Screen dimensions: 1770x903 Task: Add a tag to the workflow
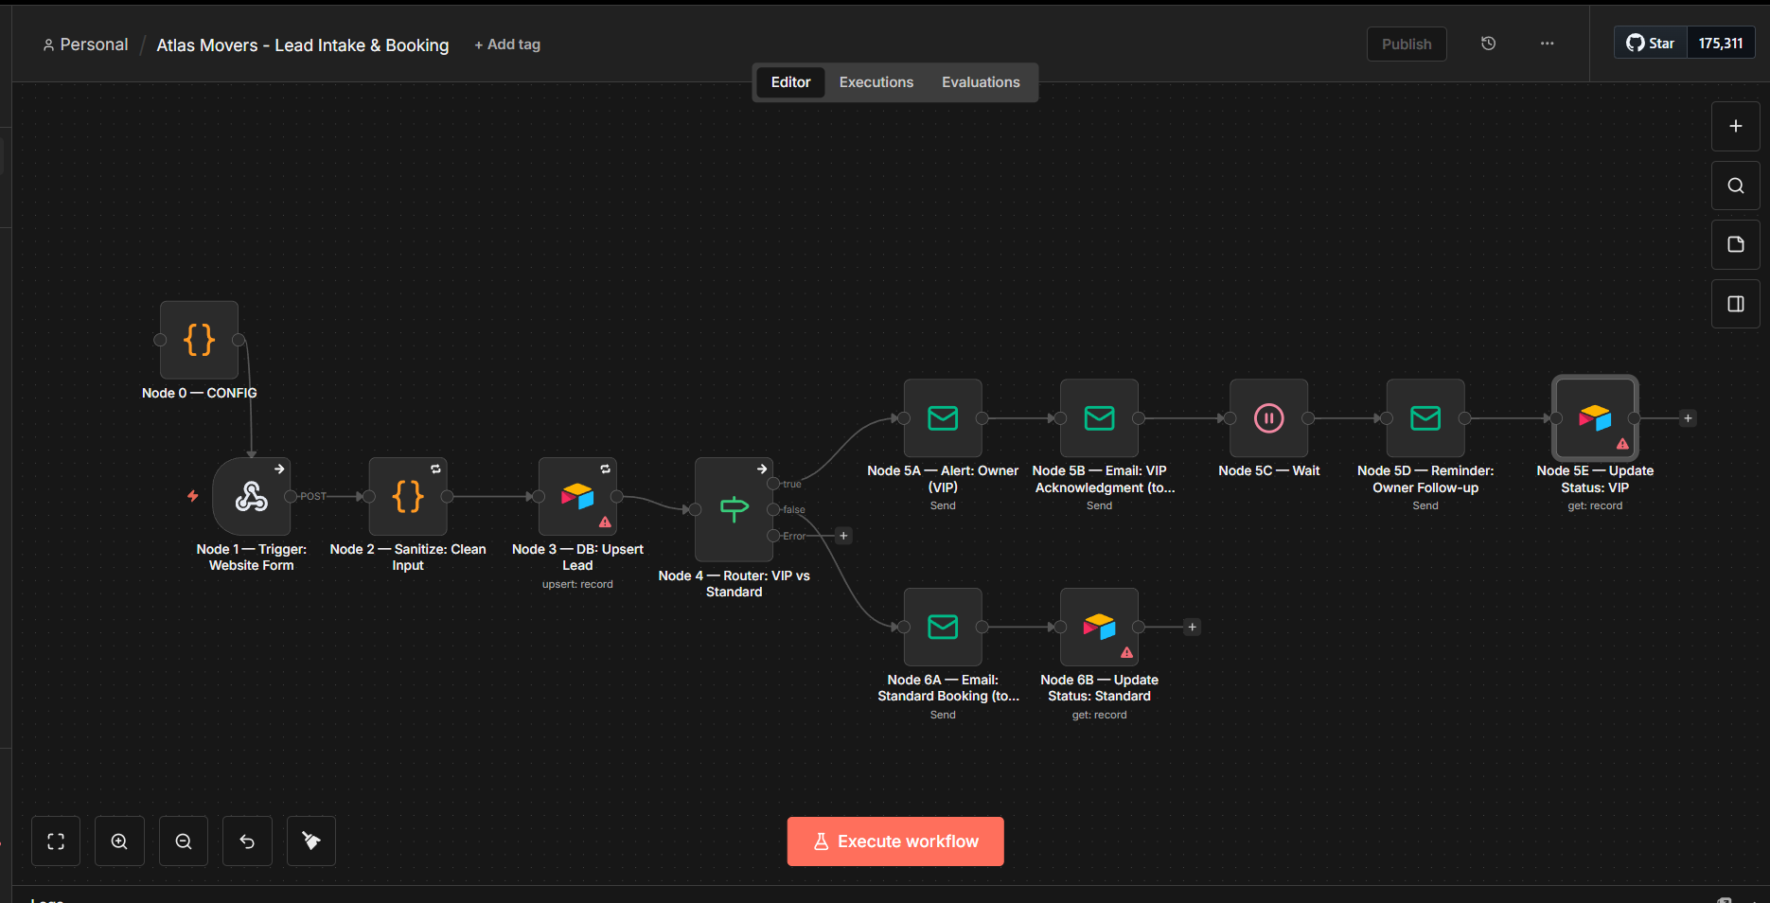(x=507, y=44)
